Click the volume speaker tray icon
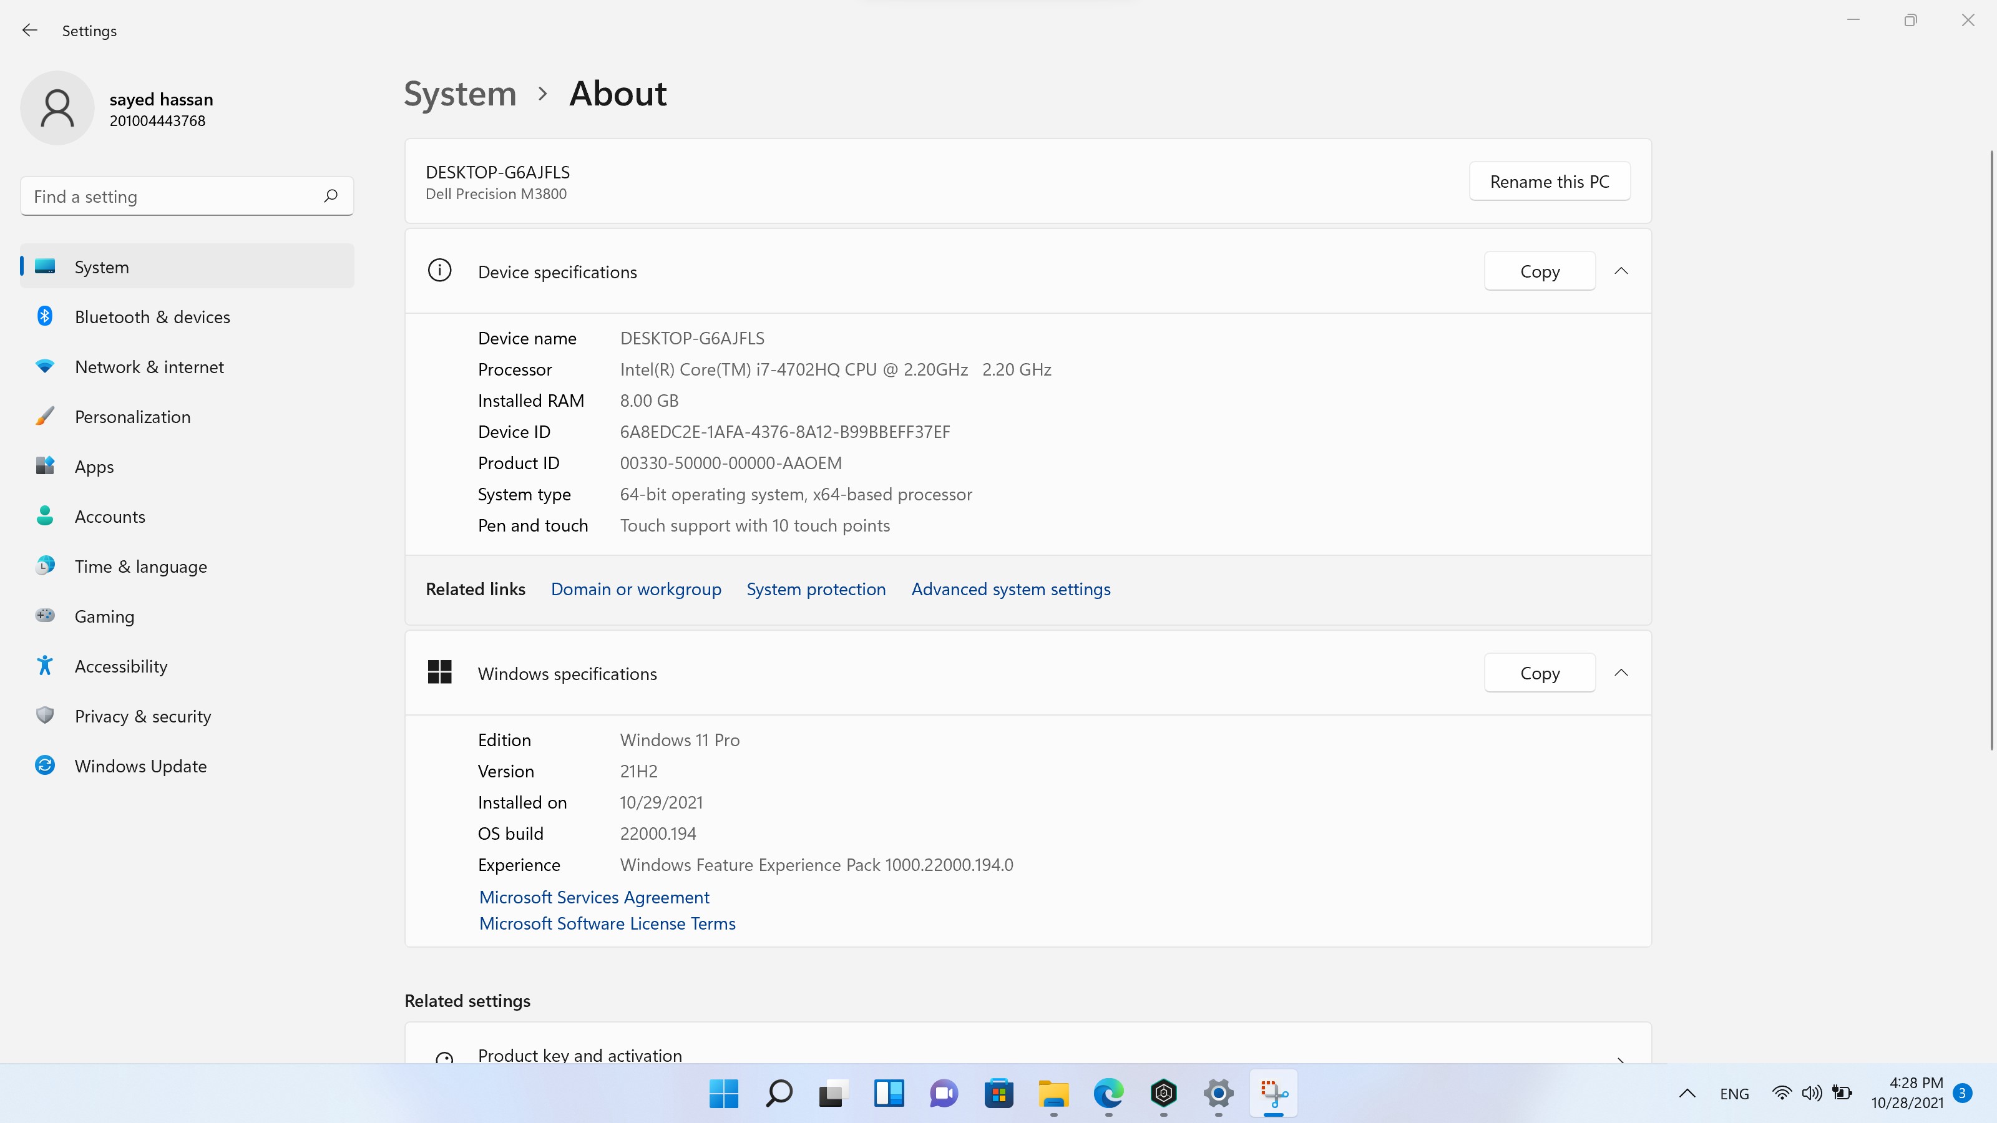 pyautogui.click(x=1811, y=1094)
